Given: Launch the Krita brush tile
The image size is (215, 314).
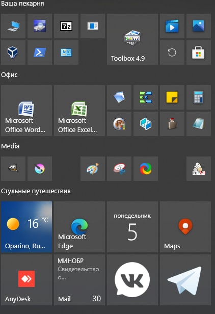Looking at the screenshot, I should coord(40,169).
